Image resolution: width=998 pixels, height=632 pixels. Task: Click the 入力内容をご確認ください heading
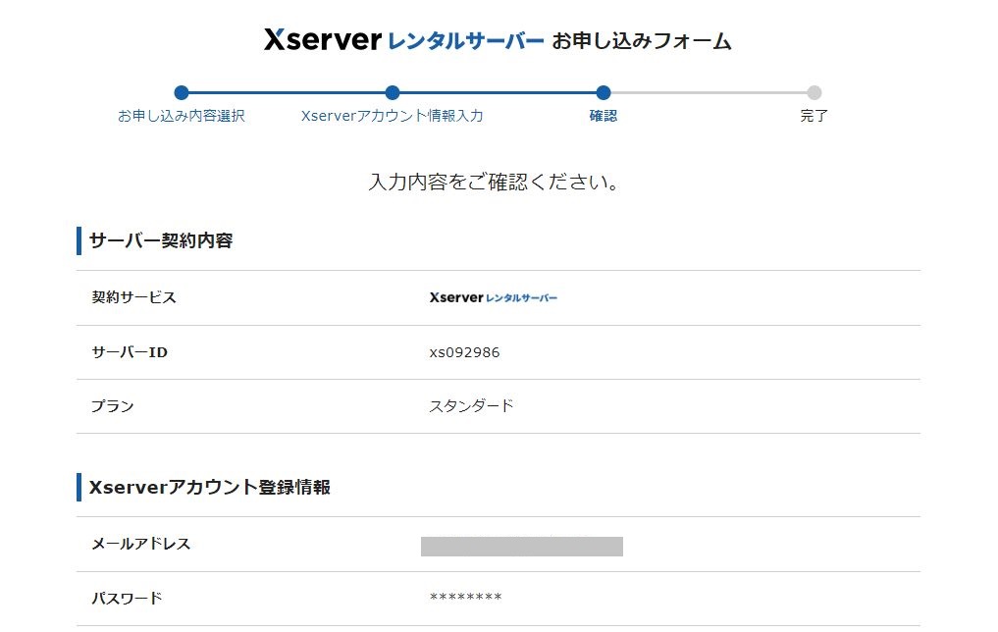[x=494, y=183]
